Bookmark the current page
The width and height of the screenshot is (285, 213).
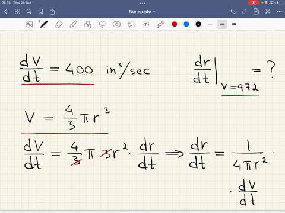(40, 12)
